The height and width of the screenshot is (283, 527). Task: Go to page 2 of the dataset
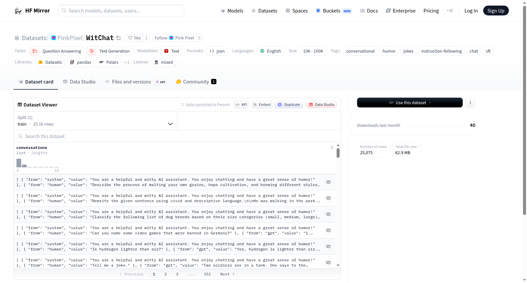point(165,274)
